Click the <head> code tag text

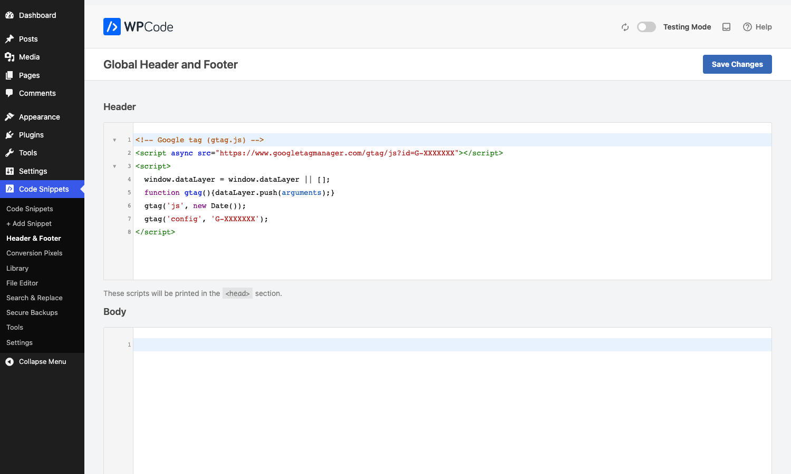coord(238,293)
